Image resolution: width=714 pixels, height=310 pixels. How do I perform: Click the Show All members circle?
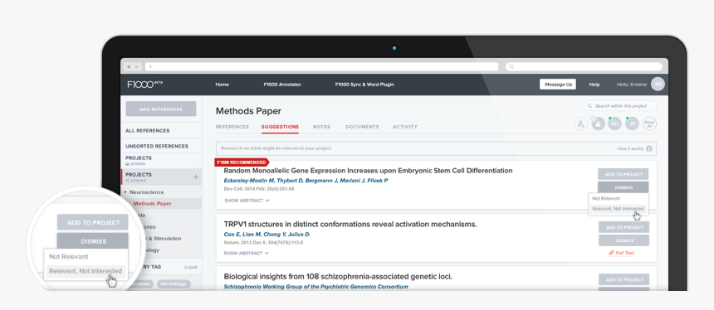[x=650, y=124]
